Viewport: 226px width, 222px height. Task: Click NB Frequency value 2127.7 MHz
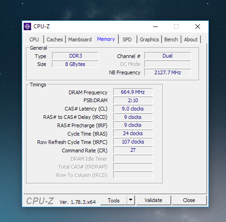click(168, 72)
